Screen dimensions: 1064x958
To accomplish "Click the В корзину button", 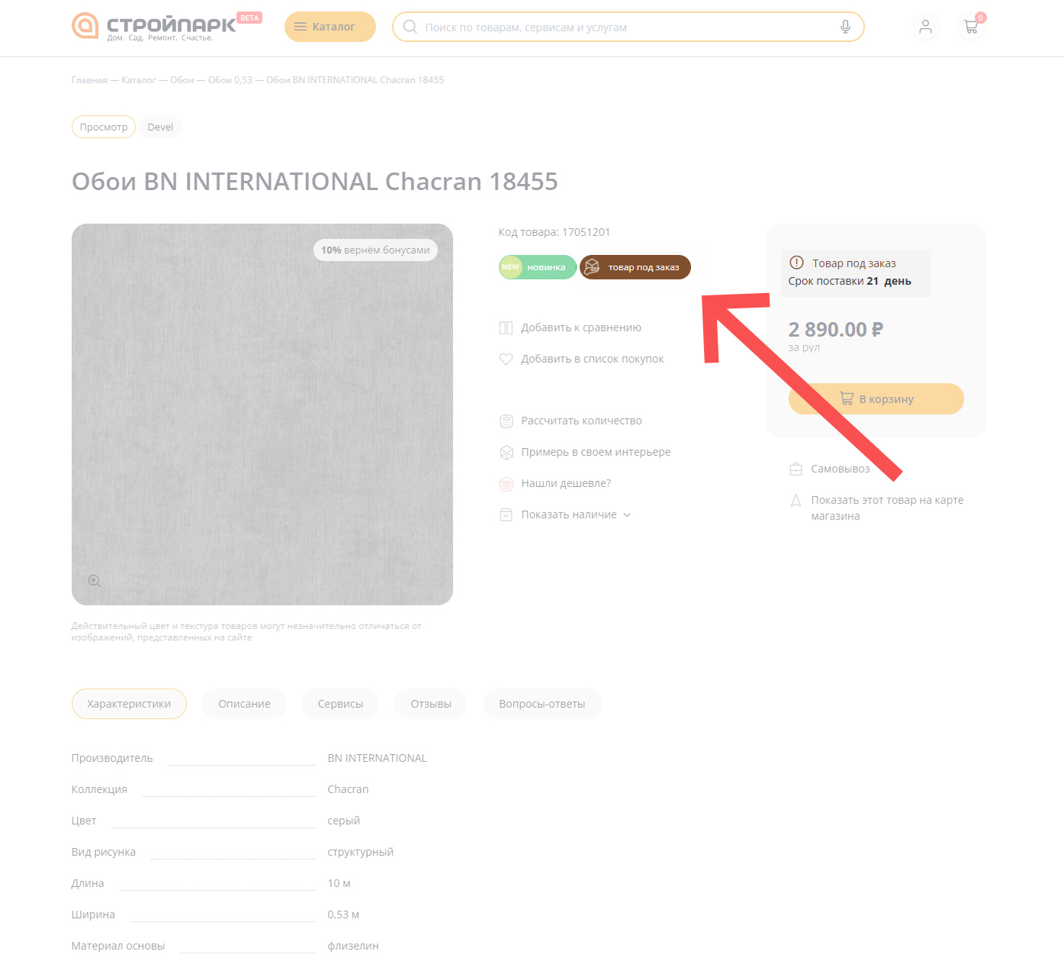I will click(876, 399).
